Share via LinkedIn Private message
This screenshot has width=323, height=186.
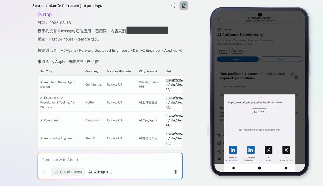tap(233, 154)
